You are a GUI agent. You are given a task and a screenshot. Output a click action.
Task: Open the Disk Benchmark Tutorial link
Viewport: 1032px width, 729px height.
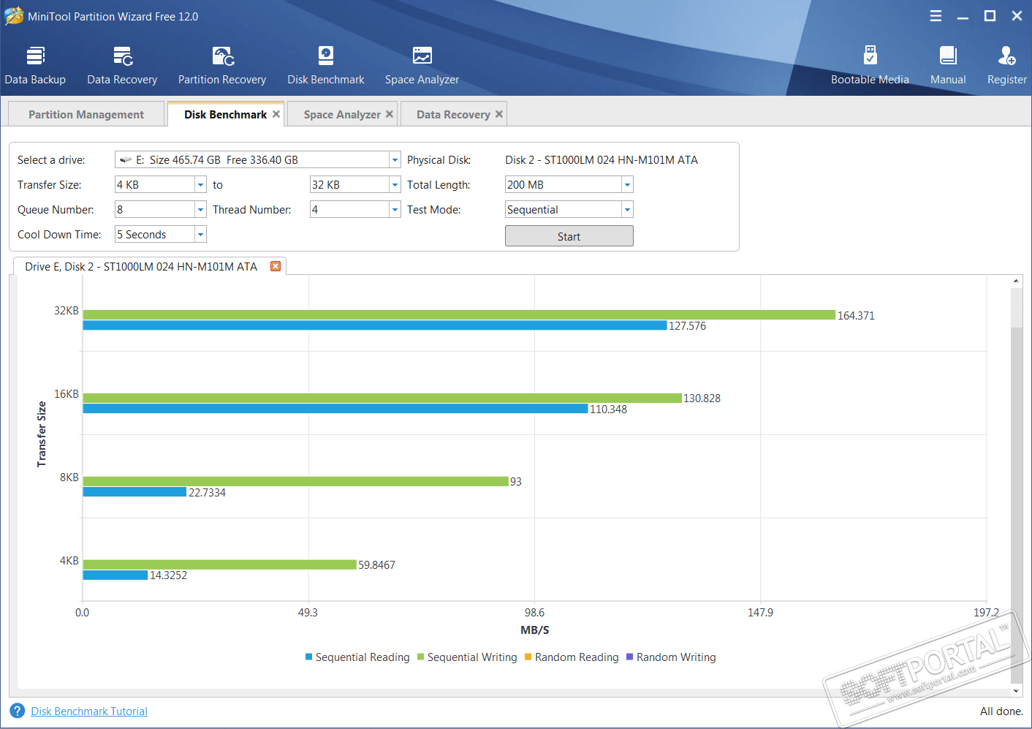89,711
